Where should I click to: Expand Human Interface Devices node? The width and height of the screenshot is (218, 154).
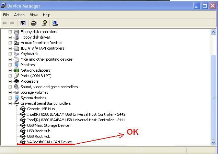click(10, 43)
